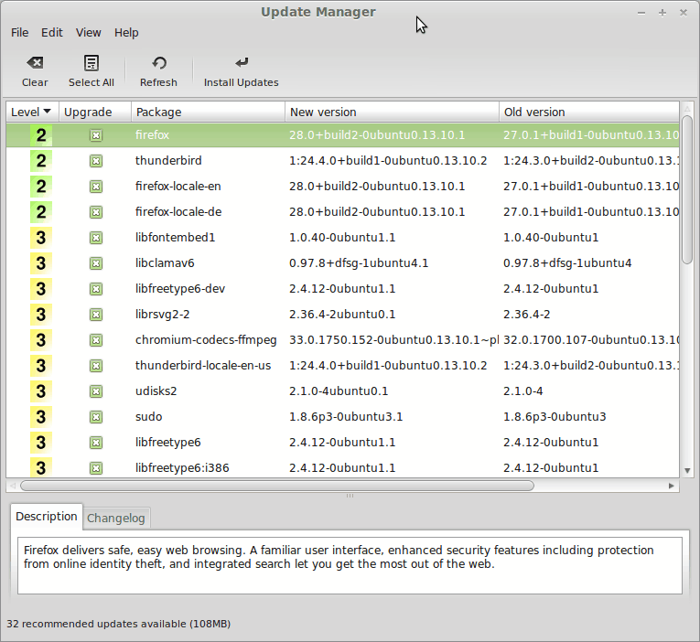Open the Edit menu
700x642 pixels.
[x=52, y=33]
